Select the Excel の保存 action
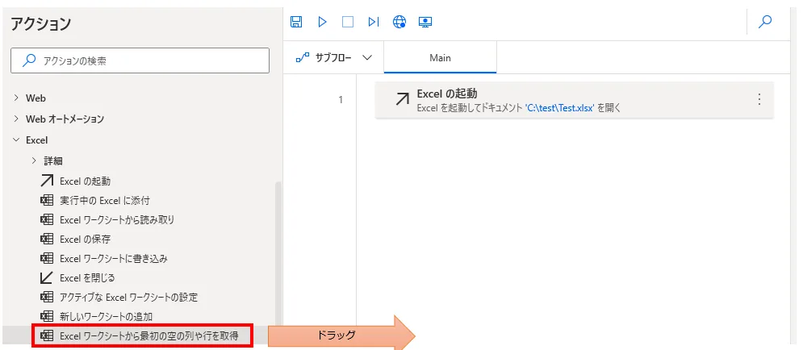Image resolution: width=803 pixels, height=350 pixels. coord(85,239)
